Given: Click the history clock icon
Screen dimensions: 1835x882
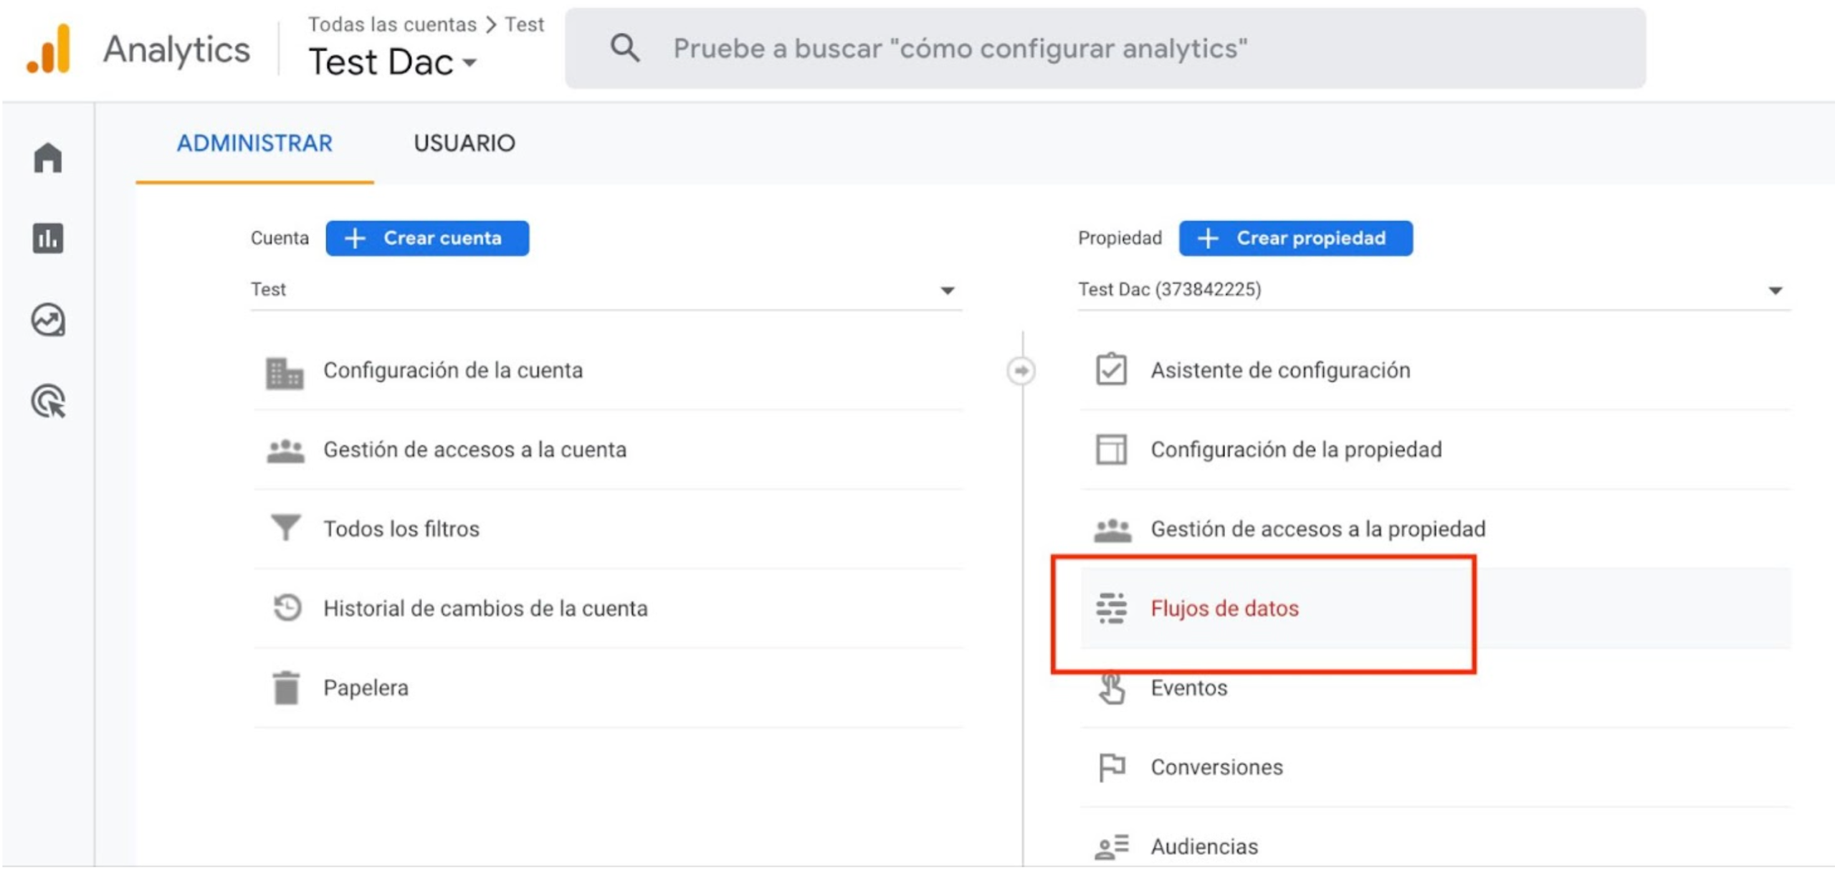Looking at the screenshot, I should click(287, 608).
